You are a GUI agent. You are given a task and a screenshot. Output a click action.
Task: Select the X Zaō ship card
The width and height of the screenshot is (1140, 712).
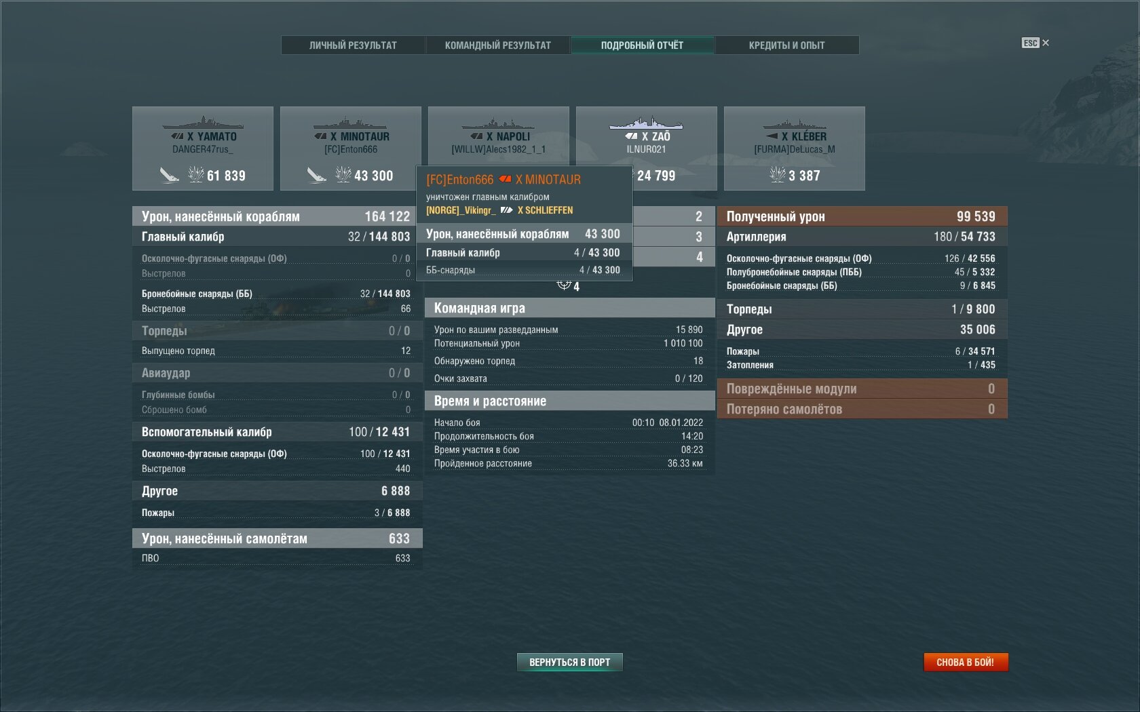[x=647, y=149]
